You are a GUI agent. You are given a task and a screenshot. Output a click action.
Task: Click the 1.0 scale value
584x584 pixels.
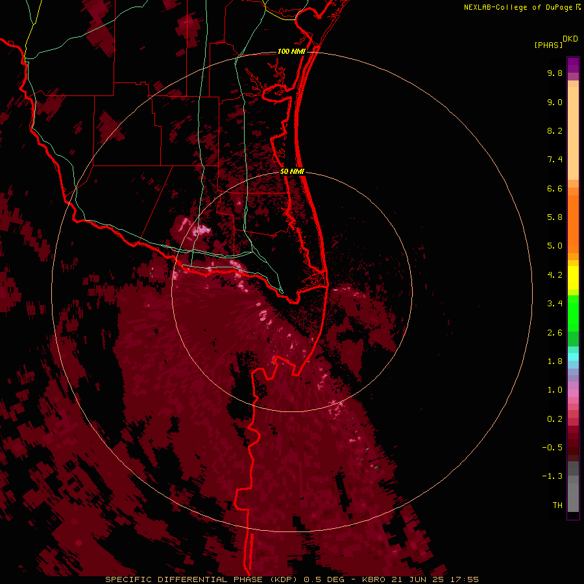[x=555, y=390]
